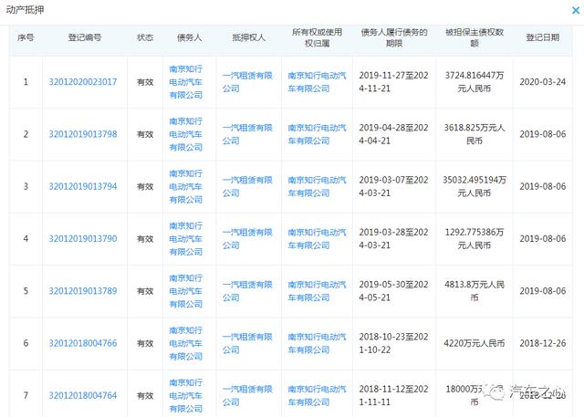Open registration number 32012018004764
The width and height of the screenshot is (584, 417).
[x=83, y=395]
